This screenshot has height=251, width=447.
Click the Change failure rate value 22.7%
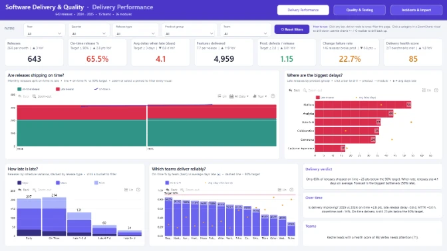tap(350, 59)
